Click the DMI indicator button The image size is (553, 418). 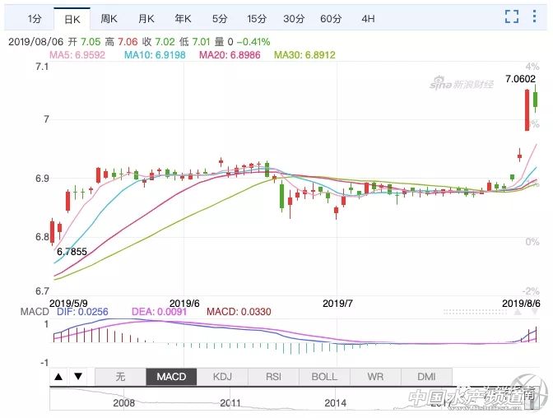click(x=426, y=377)
